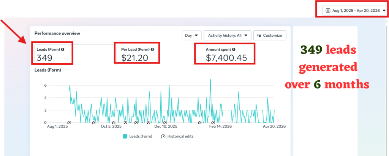Open the Aug 1, 2025 – Apr 20, 2026 date range dropdown
This screenshot has height=156, width=389.
[355, 11]
